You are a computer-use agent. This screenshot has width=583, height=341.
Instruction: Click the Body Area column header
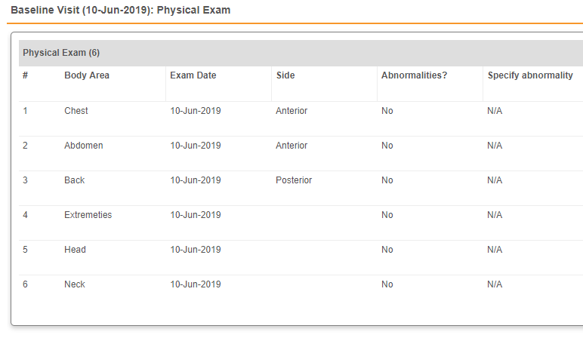(87, 75)
